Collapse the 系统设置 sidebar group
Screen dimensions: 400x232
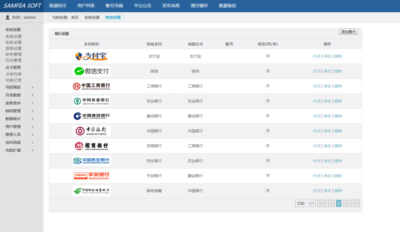[x=32, y=30]
